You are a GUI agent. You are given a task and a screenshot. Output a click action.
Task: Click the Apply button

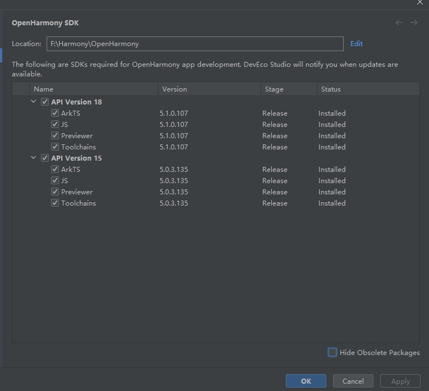click(400, 381)
